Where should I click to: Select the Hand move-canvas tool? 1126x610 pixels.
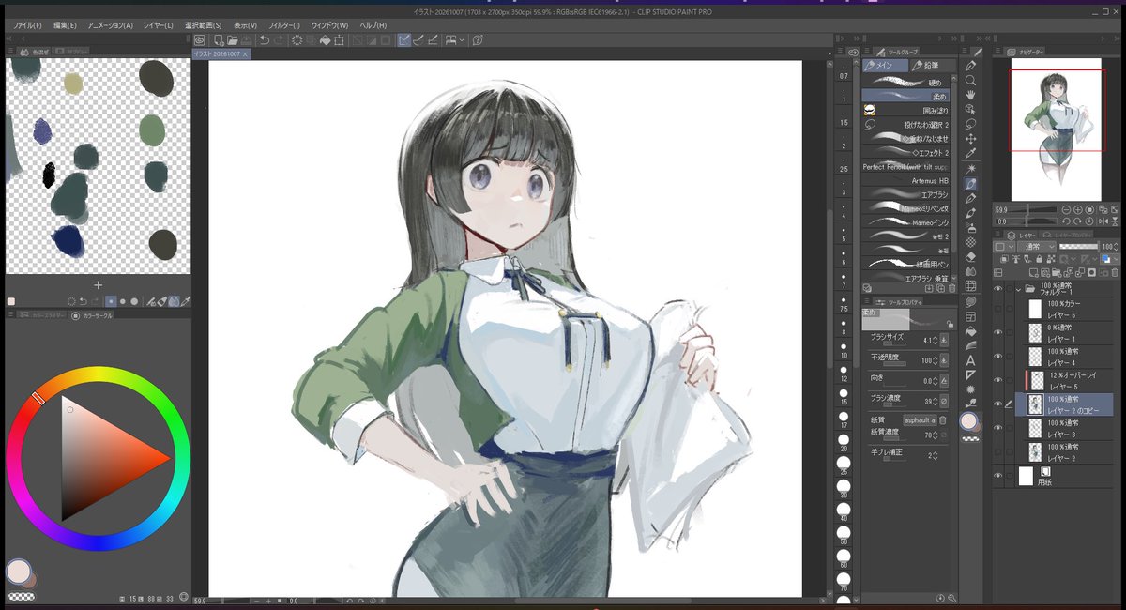tap(971, 95)
